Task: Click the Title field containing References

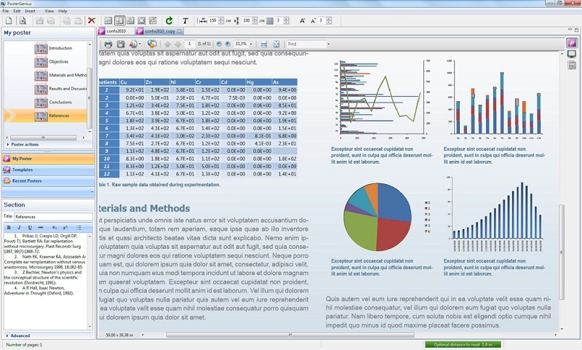Action: point(53,217)
